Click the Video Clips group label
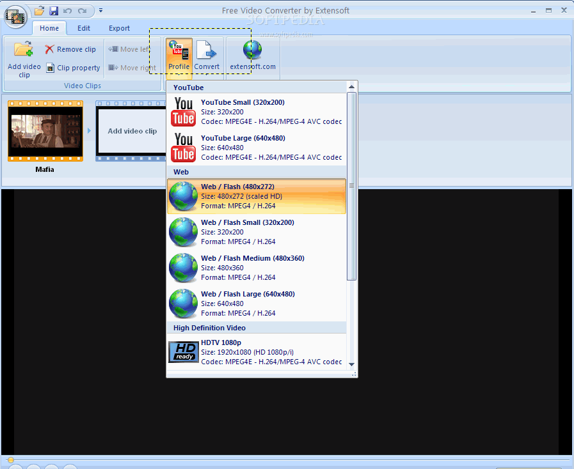This screenshot has width=574, height=469. click(x=83, y=86)
